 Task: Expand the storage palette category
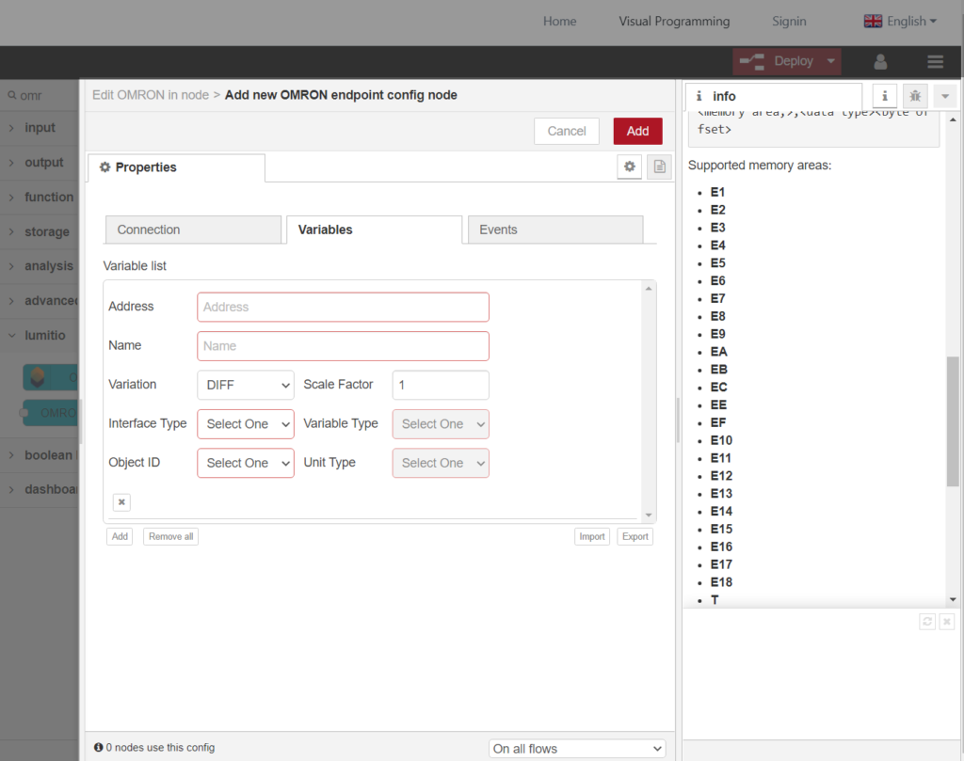40,232
